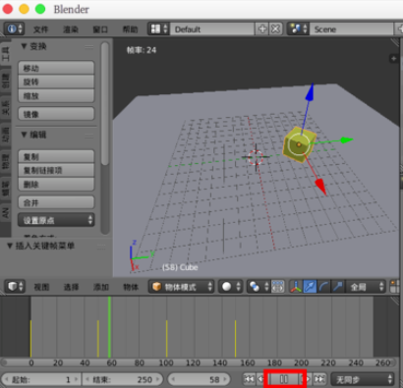Click the 合并 button
This screenshot has height=388, width=403.
56,202
